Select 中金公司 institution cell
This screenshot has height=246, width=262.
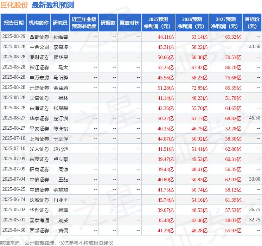tap(39, 47)
